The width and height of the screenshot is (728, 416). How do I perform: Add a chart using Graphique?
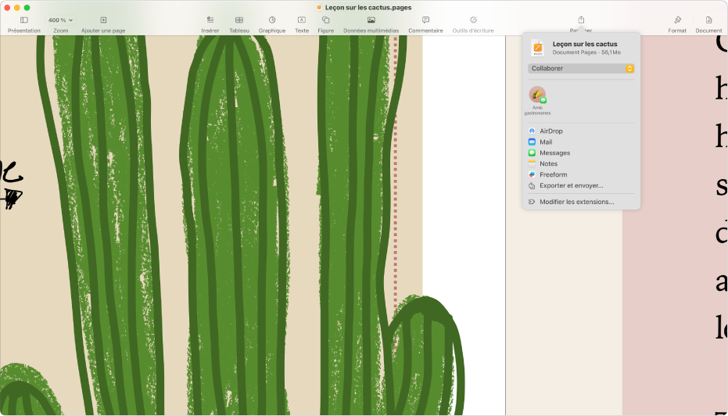point(272,23)
